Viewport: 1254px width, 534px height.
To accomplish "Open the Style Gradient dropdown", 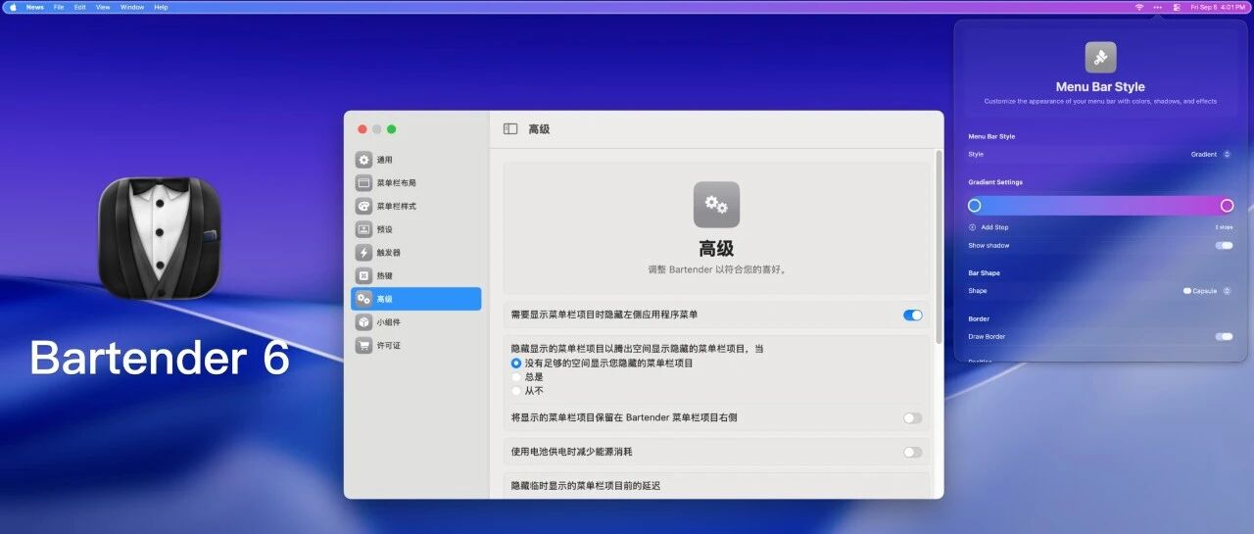I will coord(1211,154).
